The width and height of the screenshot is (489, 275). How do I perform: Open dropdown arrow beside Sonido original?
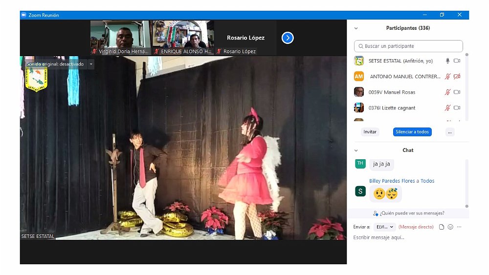91,64
